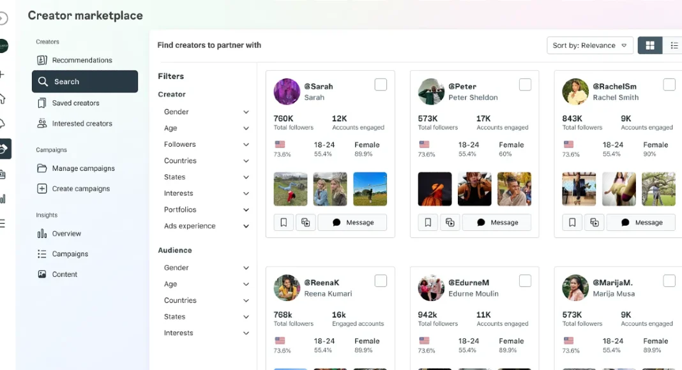
Task: Open Sarah's cartwheel photo thumbnail
Action: click(291, 189)
